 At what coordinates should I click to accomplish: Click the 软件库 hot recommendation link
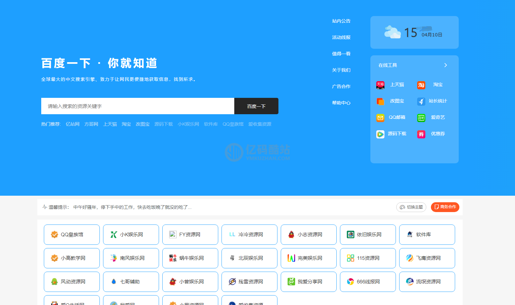pyautogui.click(x=211, y=124)
